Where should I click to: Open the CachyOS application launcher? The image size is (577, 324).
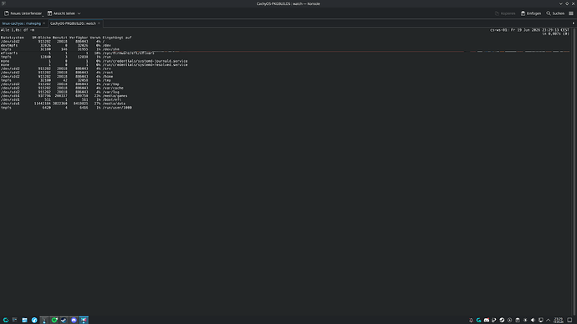point(6,320)
